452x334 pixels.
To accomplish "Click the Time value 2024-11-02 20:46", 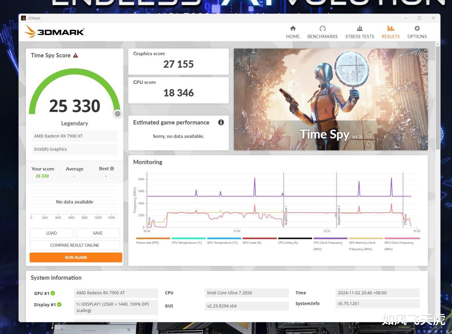I will point(378,293).
